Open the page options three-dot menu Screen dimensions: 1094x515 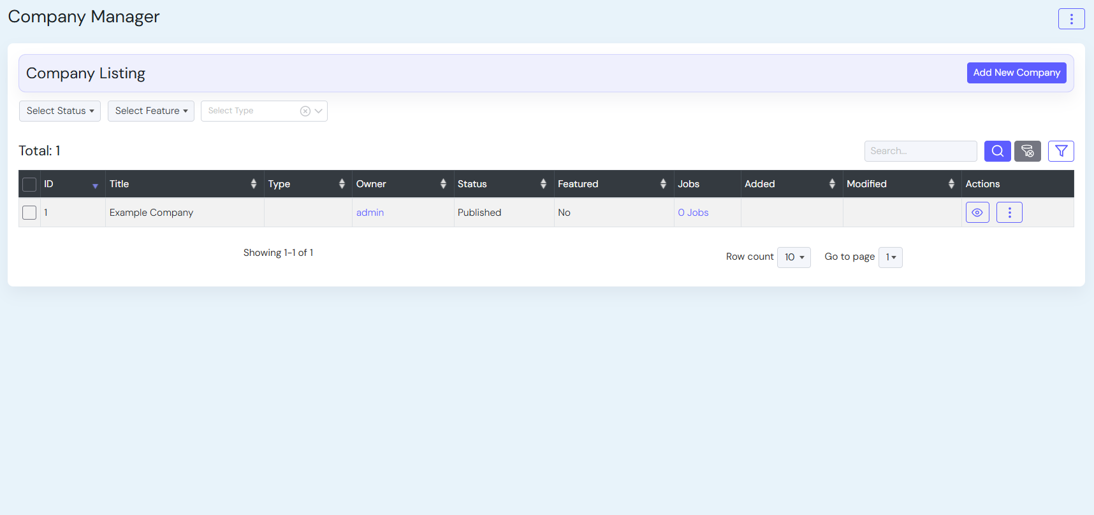tap(1071, 19)
